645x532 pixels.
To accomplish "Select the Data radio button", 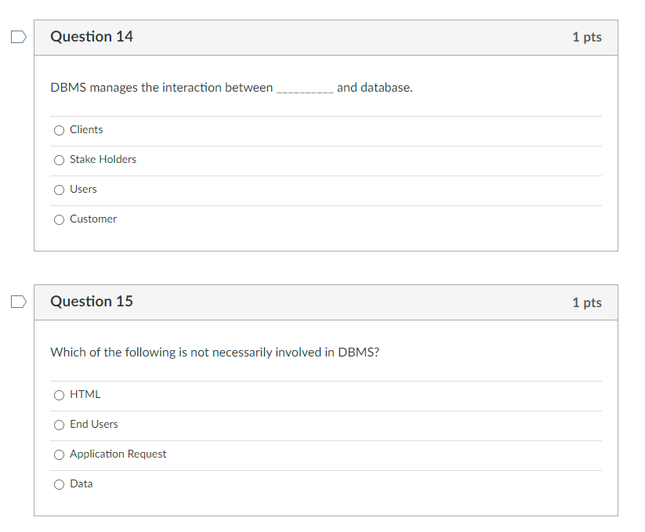I will (59, 483).
